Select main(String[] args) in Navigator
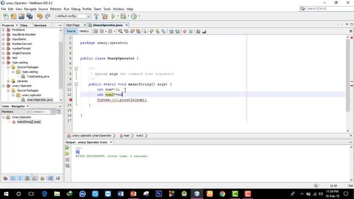Image resolution: width=354 pixels, height=199 pixels. pyautogui.click(x=29, y=122)
